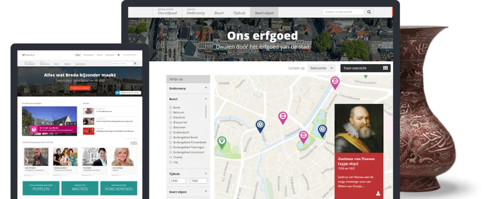Open the Relevantie sort dropdown
Viewport: 491px width, 199px height.
click(x=322, y=68)
